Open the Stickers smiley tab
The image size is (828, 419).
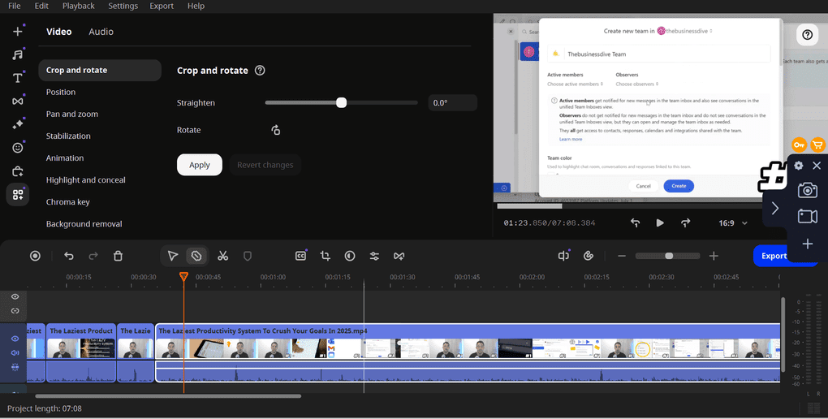click(x=17, y=148)
